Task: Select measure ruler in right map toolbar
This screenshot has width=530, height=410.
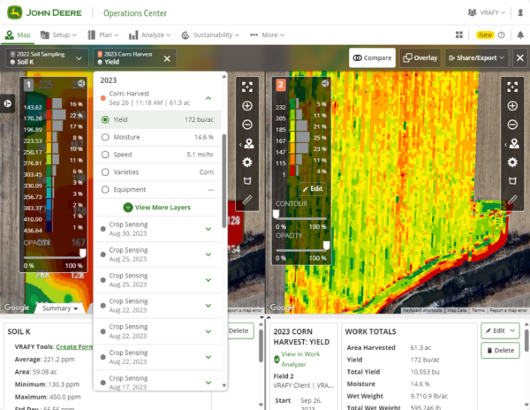Action: pos(512,200)
